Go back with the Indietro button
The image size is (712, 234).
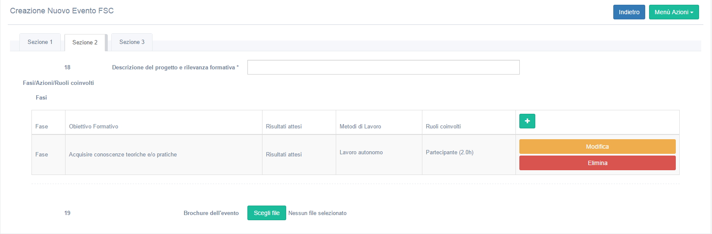629,12
